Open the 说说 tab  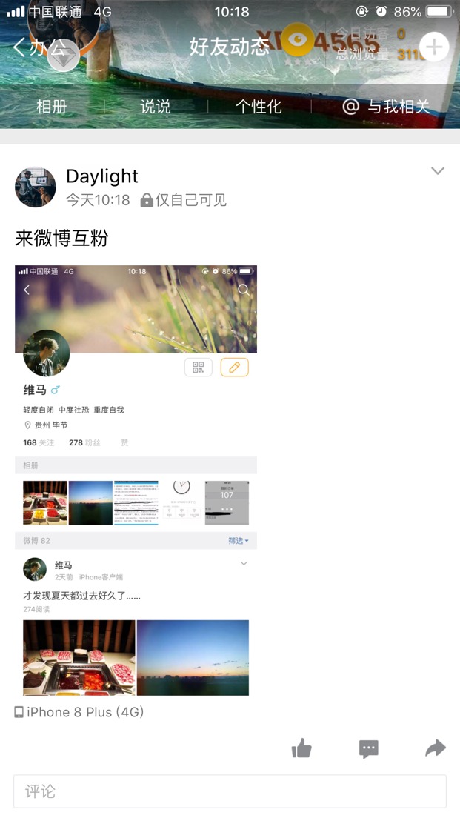pos(155,107)
